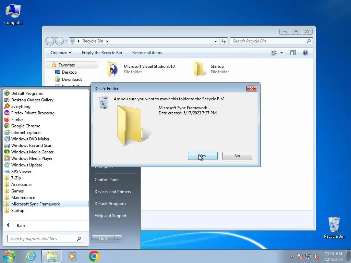Select the Startup folder in the Recycle Bin
This screenshot has width=351, height=263.
(211, 69)
